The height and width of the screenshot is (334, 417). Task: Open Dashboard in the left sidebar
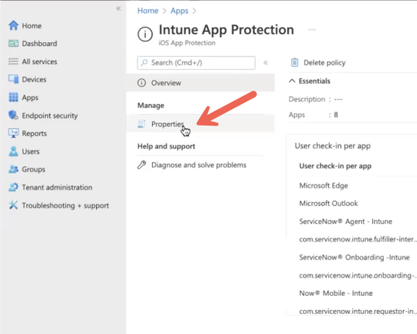(39, 43)
